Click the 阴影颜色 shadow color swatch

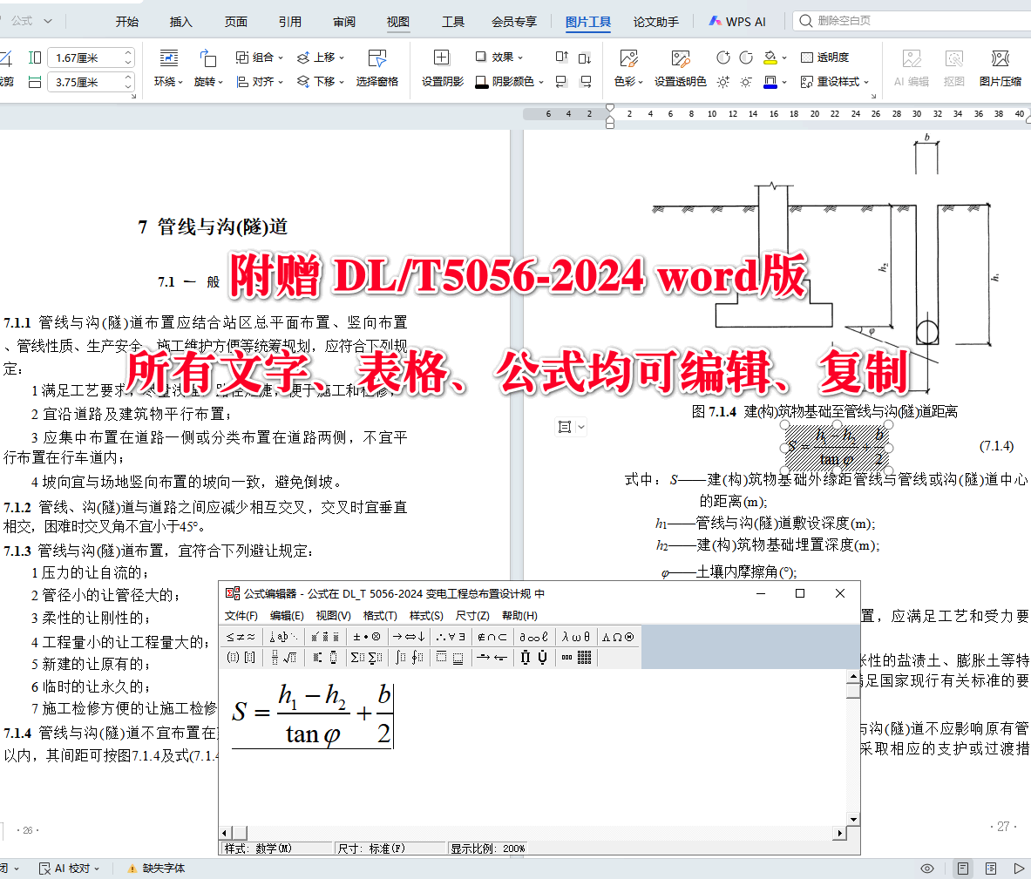pos(482,82)
